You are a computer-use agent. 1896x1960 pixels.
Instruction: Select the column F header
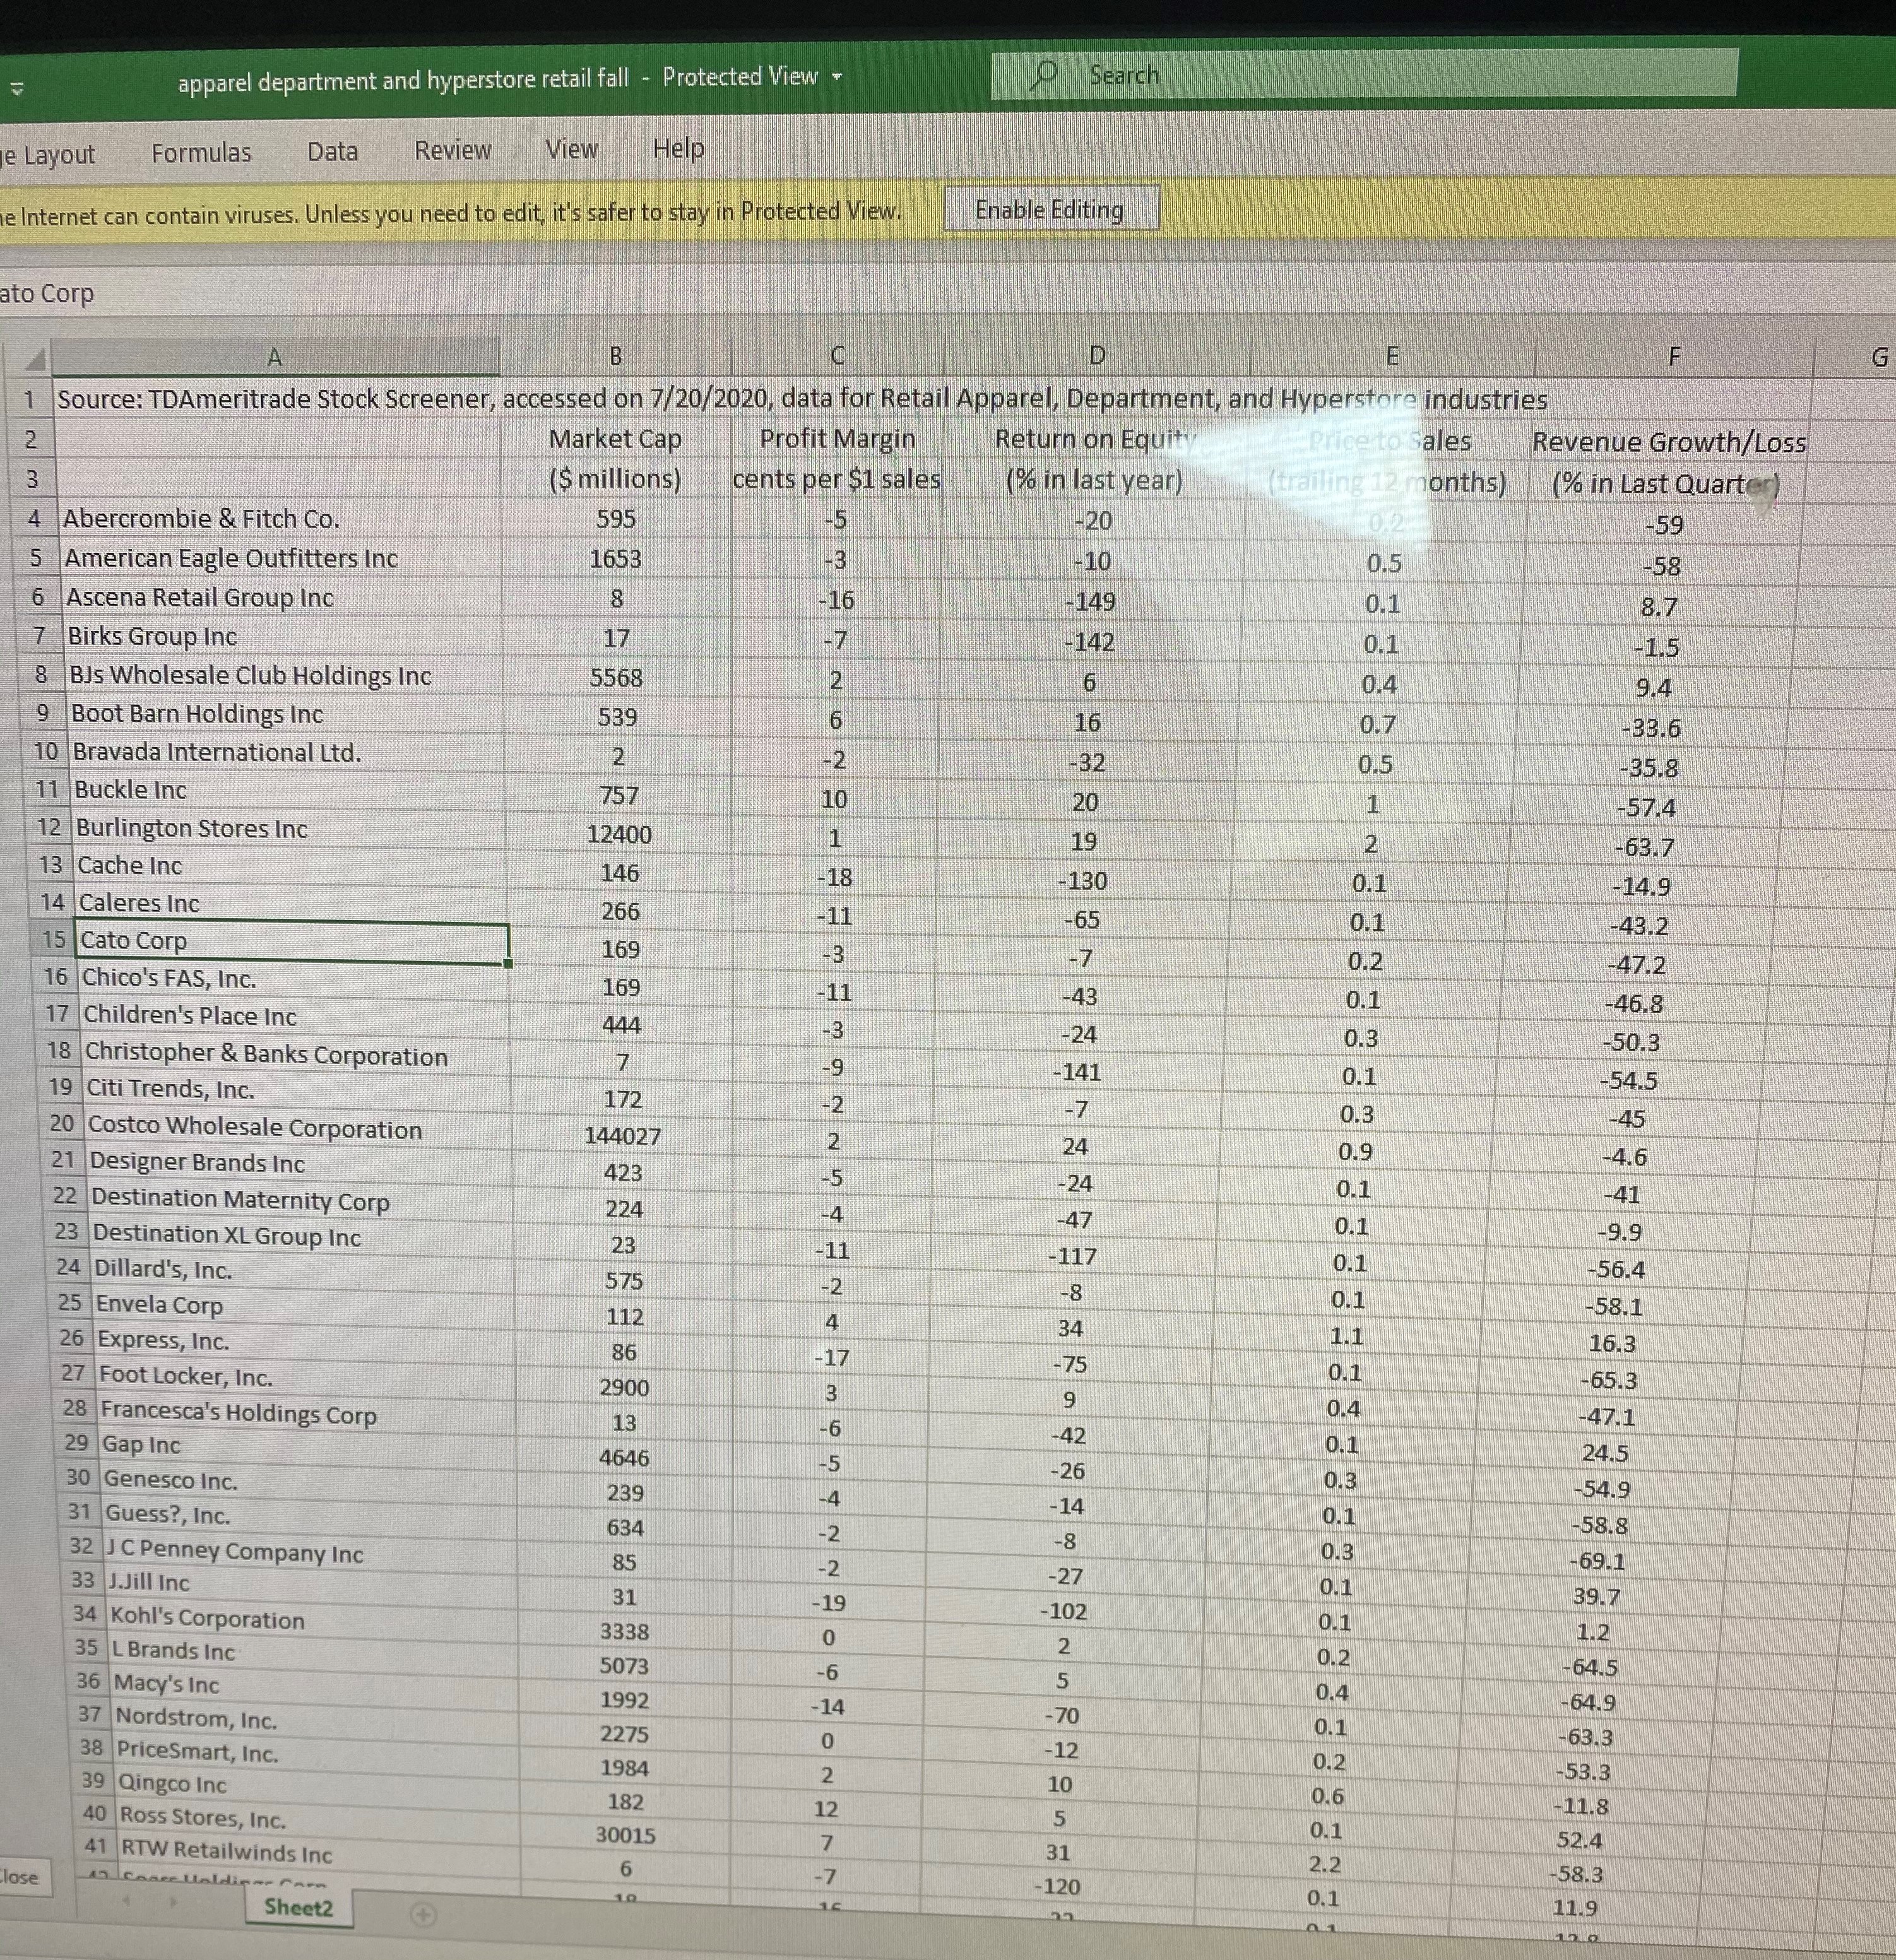tap(1675, 357)
